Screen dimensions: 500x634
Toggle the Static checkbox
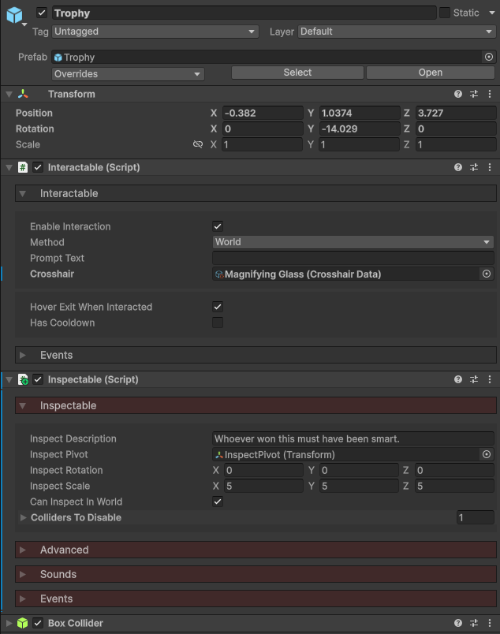point(445,13)
